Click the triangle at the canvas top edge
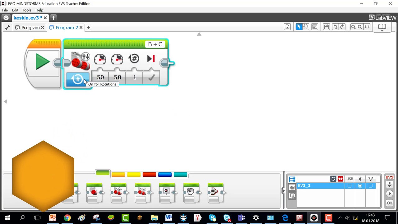 coord(199,34)
